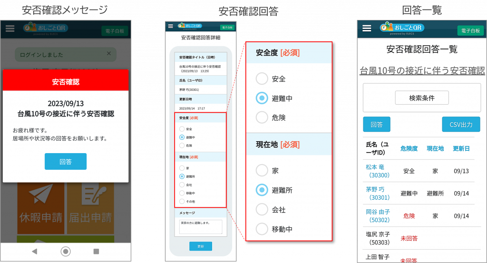Click 電子白板 button in left phone screen
487x263 pixels.
(x=115, y=31)
